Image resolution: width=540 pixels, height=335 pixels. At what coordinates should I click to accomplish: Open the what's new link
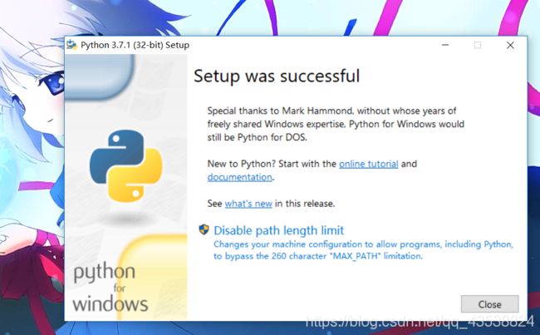coord(248,204)
